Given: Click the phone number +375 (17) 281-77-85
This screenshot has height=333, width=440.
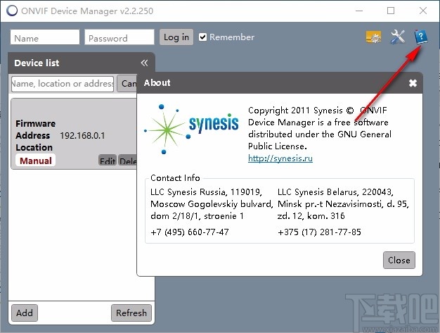Looking at the screenshot, I should tap(319, 232).
